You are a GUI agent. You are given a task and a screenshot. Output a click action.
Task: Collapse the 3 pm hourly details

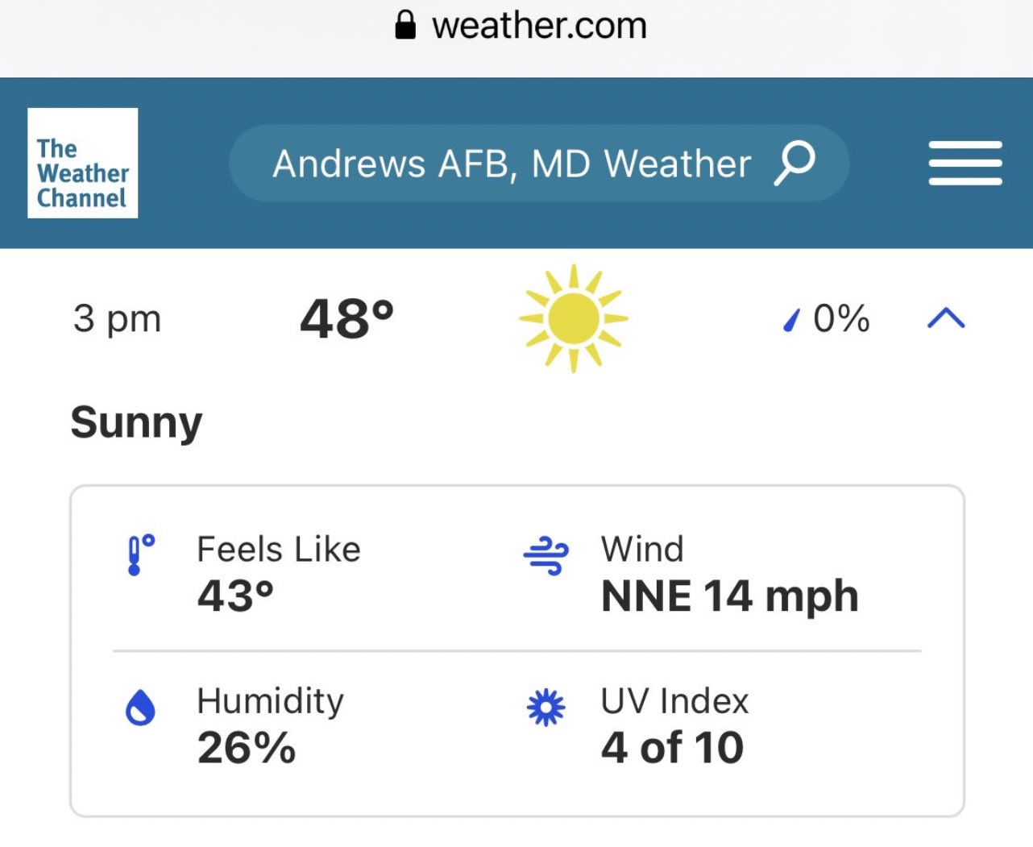point(945,318)
